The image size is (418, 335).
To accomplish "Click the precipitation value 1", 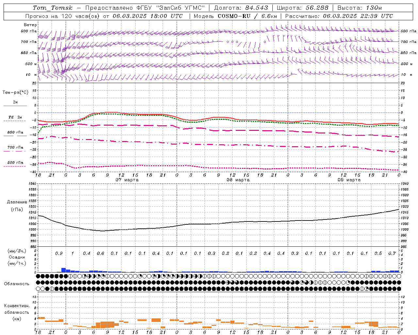I will tap(72, 253).
